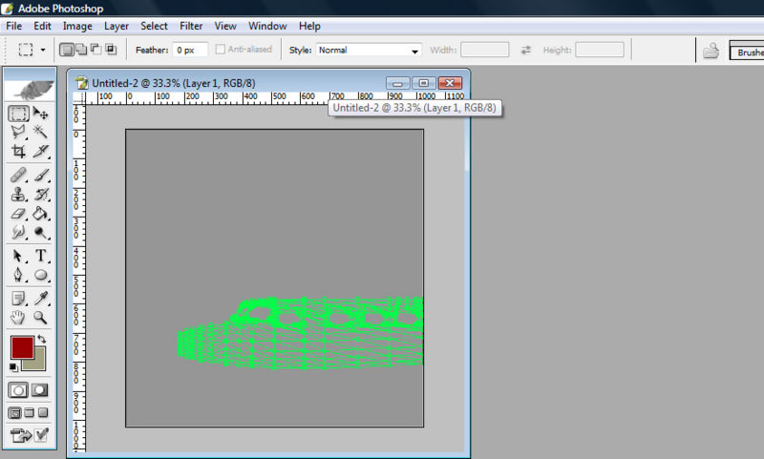The width and height of the screenshot is (764, 459).
Task: Choose the Zoom tool
Action: (41, 318)
